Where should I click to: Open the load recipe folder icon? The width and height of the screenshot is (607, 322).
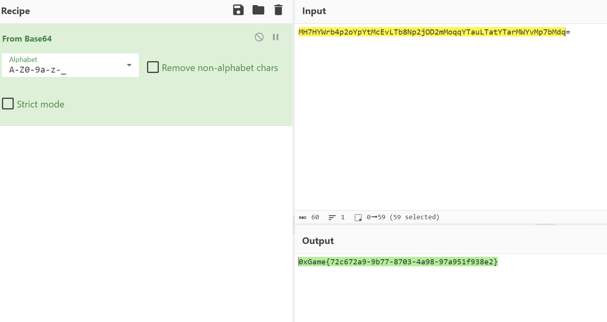click(258, 10)
